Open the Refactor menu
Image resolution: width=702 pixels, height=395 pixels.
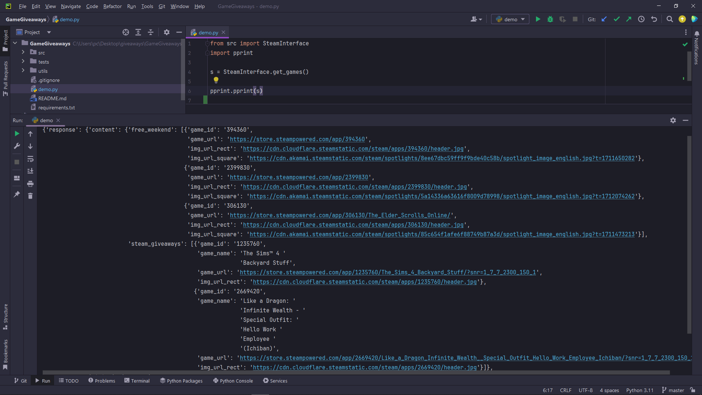112,6
